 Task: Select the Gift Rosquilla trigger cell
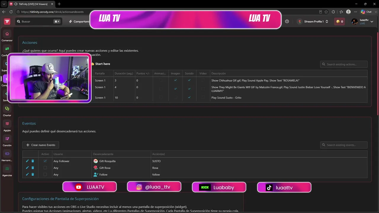point(121,161)
